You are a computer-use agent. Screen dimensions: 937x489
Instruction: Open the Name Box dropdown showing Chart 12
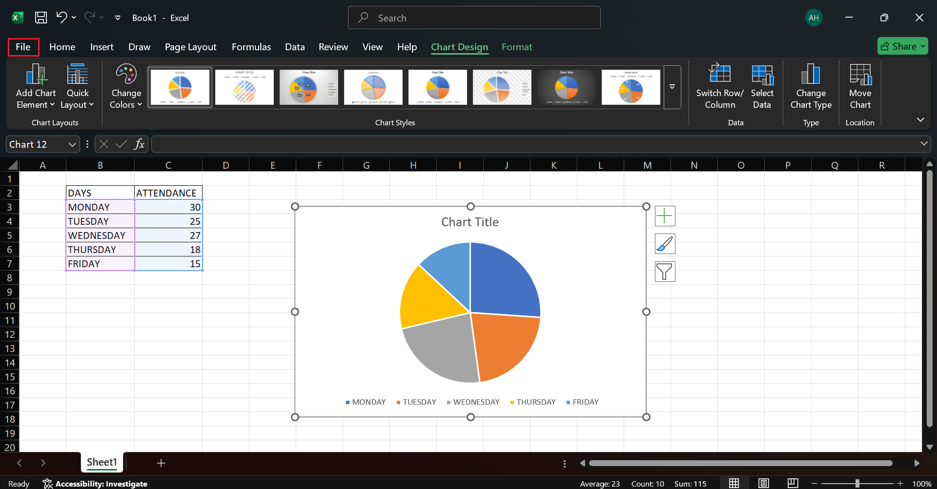tap(72, 144)
